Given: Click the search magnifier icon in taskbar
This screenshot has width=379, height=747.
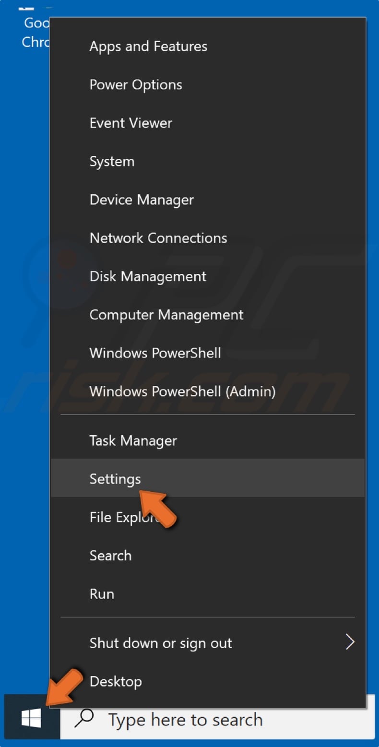Looking at the screenshot, I should coord(84,718).
